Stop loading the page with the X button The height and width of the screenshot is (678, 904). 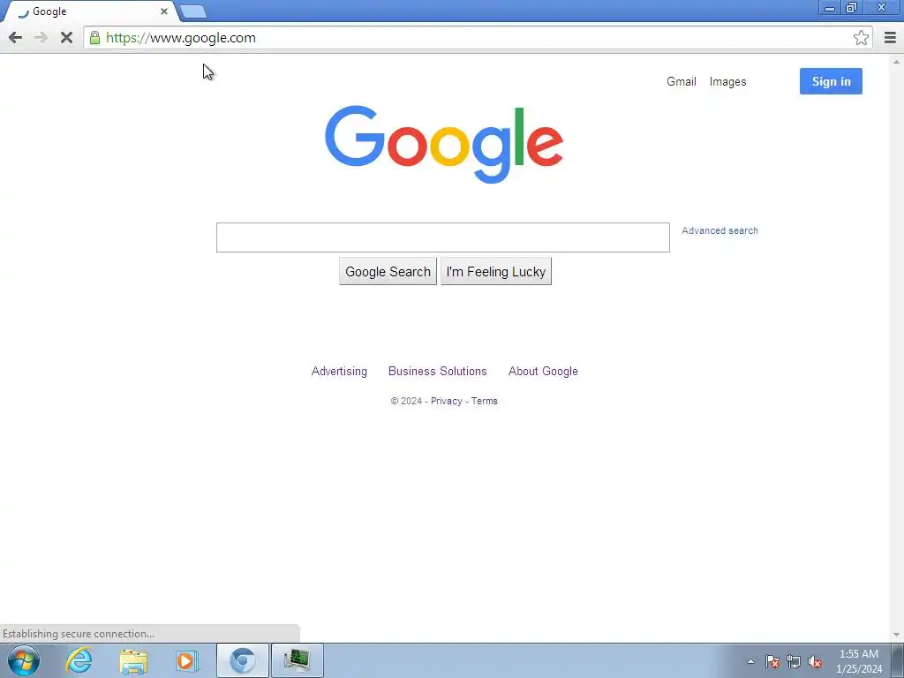pos(66,38)
